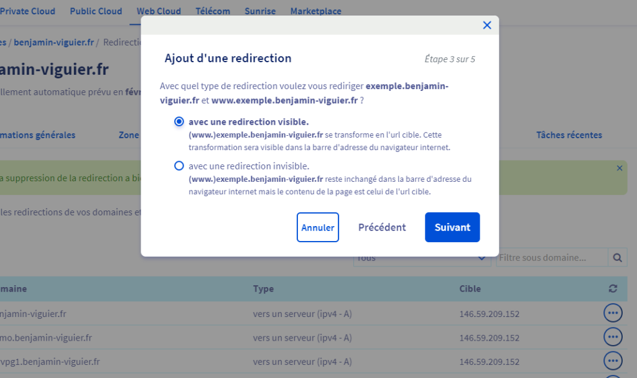Dismiss the green success notification banner
This screenshot has height=378, width=637.
(x=619, y=168)
